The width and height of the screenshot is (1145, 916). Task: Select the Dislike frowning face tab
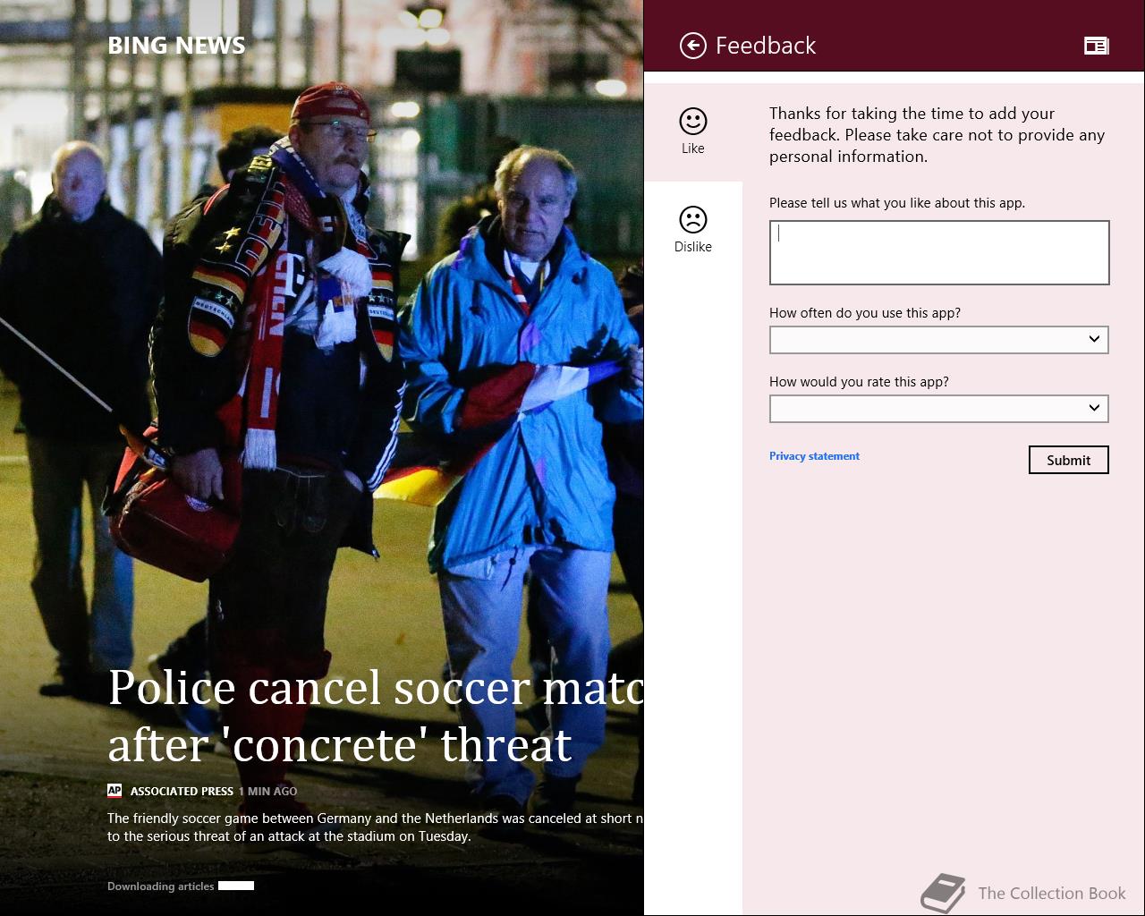click(x=693, y=230)
